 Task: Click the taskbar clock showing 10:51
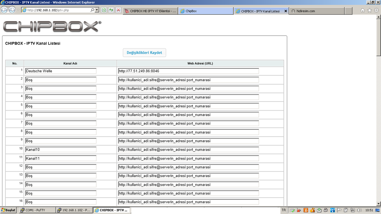369,210
